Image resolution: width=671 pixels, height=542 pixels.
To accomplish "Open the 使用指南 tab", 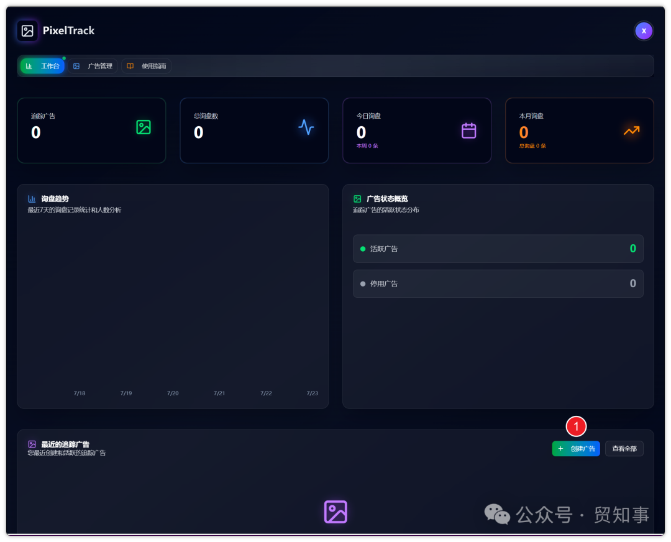I will [x=146, y=65].
